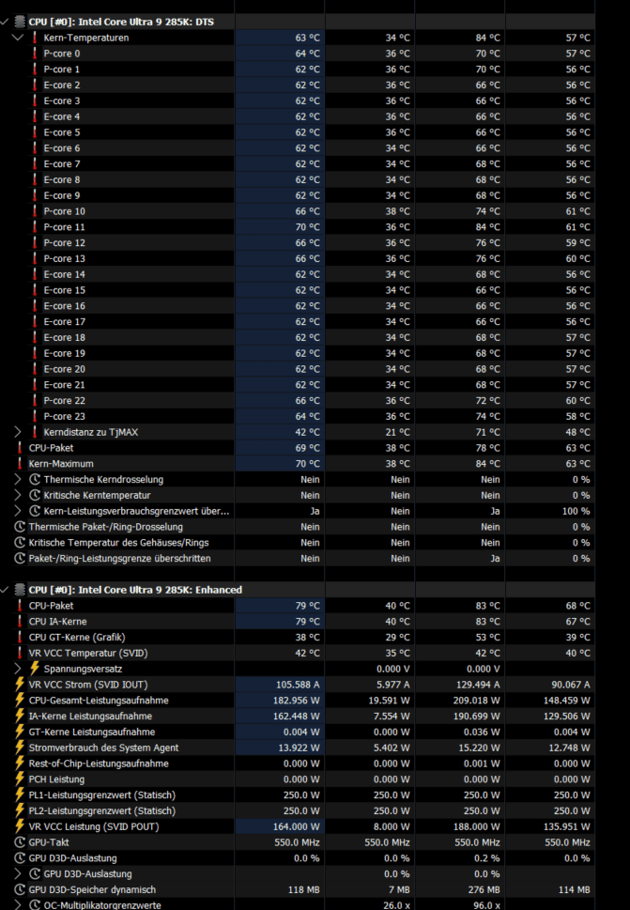
Task: Click thermometer icon beside E-core 2
Action: [x=34, y=85]
